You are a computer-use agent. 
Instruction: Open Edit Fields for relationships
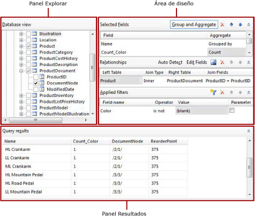click(197, 62)
